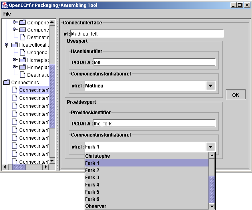252x210 pixels.
Task: Select the highlighted Fork 1 list entry
Action: pos(147,163)
